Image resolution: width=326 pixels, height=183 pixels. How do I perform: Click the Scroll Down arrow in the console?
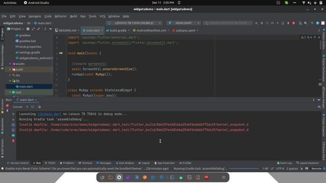click(x=13, y=119)
